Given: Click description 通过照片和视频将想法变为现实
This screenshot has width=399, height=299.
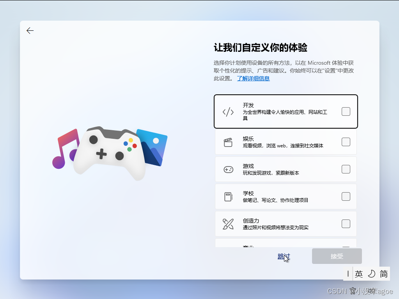Looking at the screenshot, I should pos(275,227).
